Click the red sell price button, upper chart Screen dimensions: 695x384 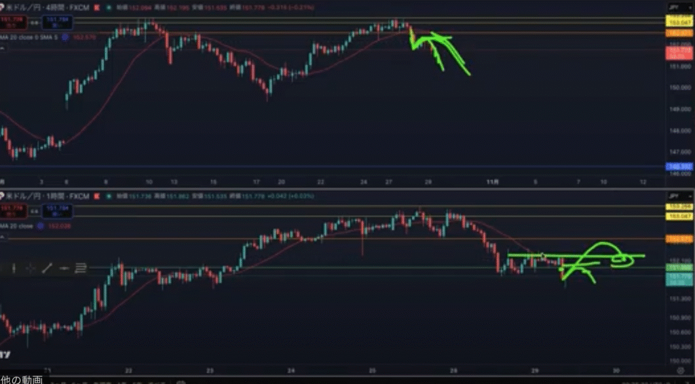(13, 20)
